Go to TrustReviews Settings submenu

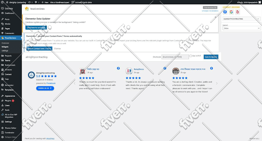5,51
